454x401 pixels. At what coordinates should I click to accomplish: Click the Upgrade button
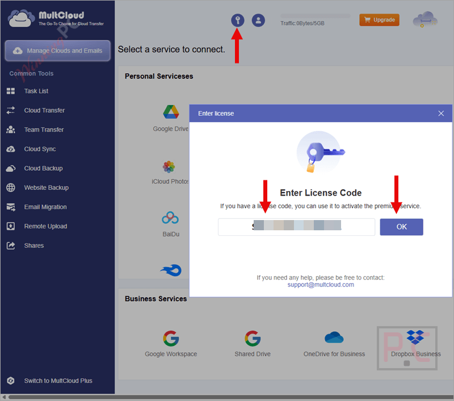click(379, 20)
